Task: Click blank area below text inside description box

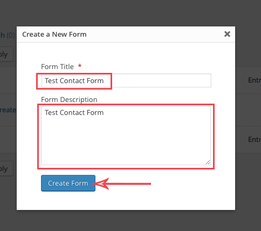Action: click(x=126, y=140)
